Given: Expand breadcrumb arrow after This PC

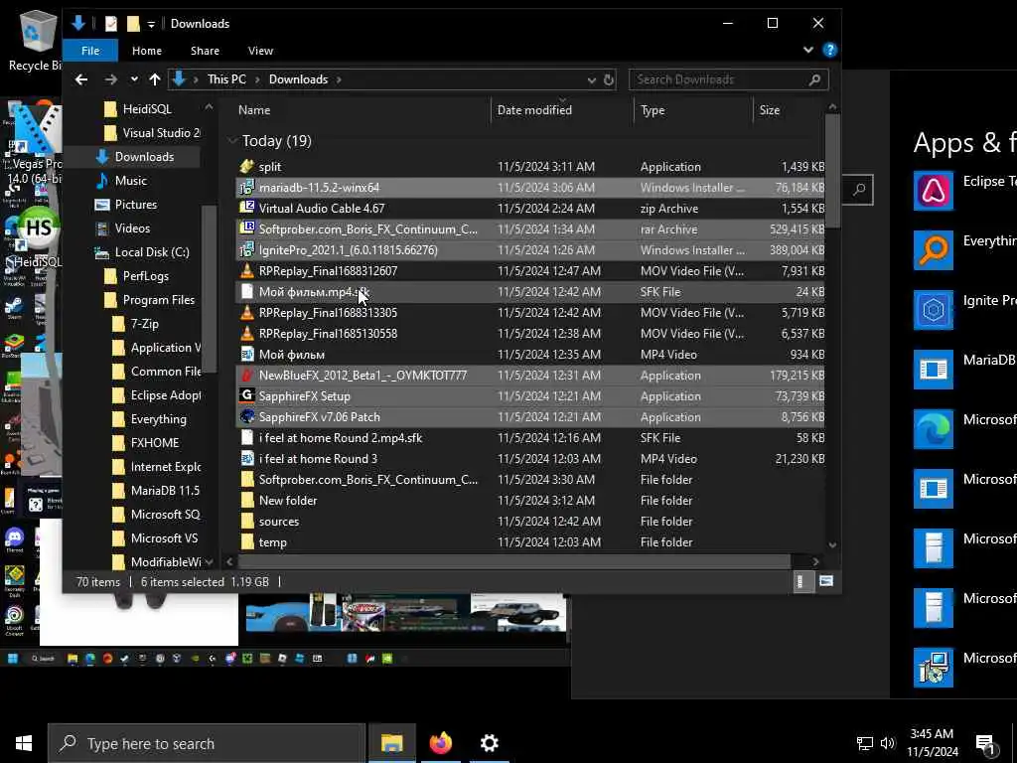Looking at the screenshot, I should coord(257,79).
